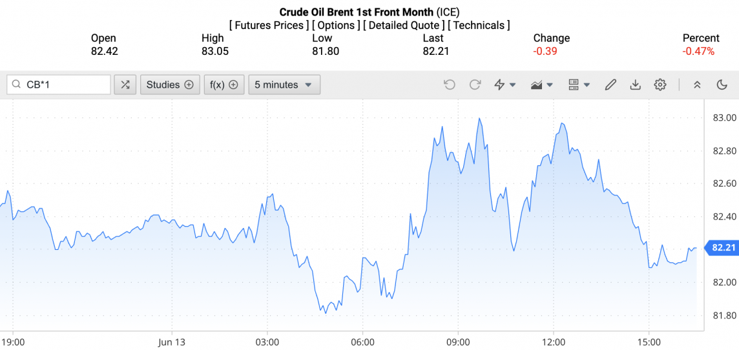Open the chart layout templates dropdown
This screenshot has width=739, height=350.
point(579,85)
